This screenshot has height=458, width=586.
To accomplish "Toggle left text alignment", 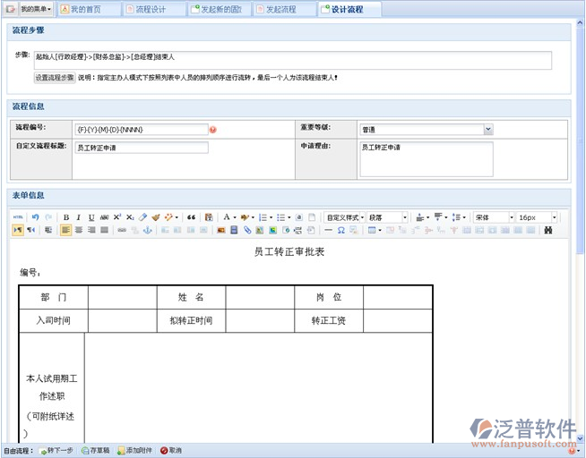I will pyautogui.click(x=66, y=230).
